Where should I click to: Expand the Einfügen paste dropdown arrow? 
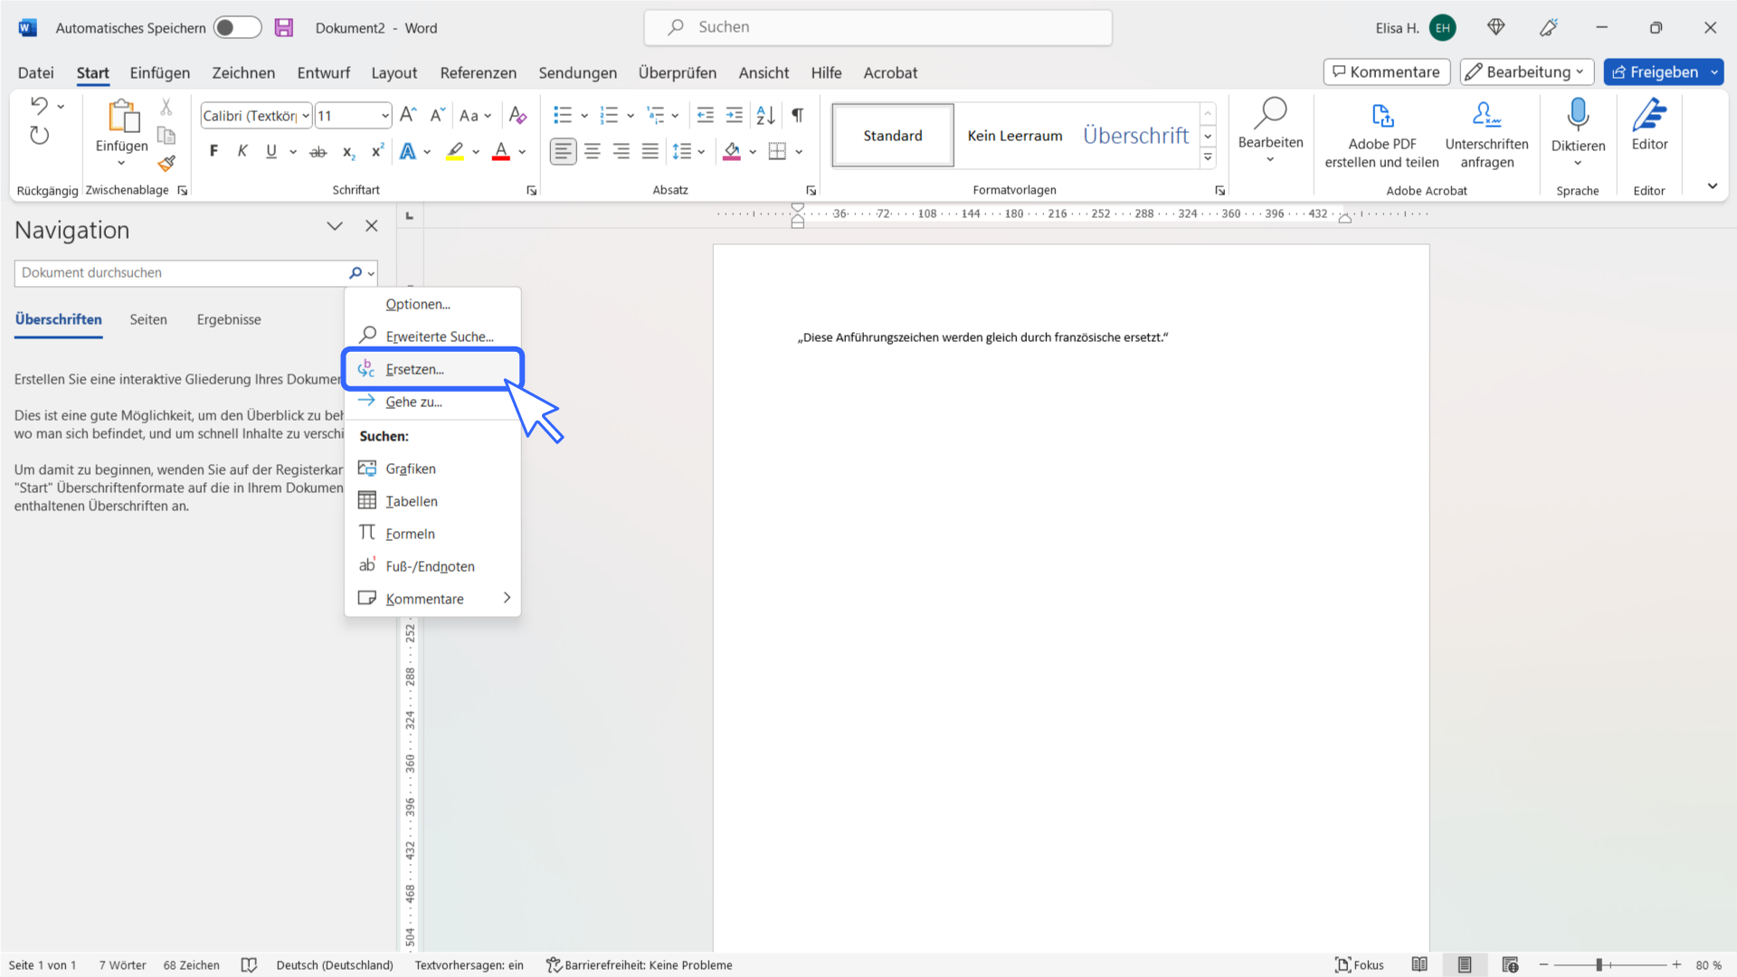pos(121,164)
